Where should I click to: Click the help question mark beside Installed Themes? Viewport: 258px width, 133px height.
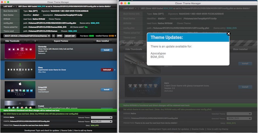(x=115, y=36)
